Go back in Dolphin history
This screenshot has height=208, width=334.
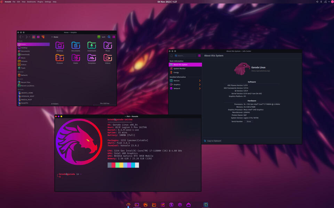click(x=21, y=37)
